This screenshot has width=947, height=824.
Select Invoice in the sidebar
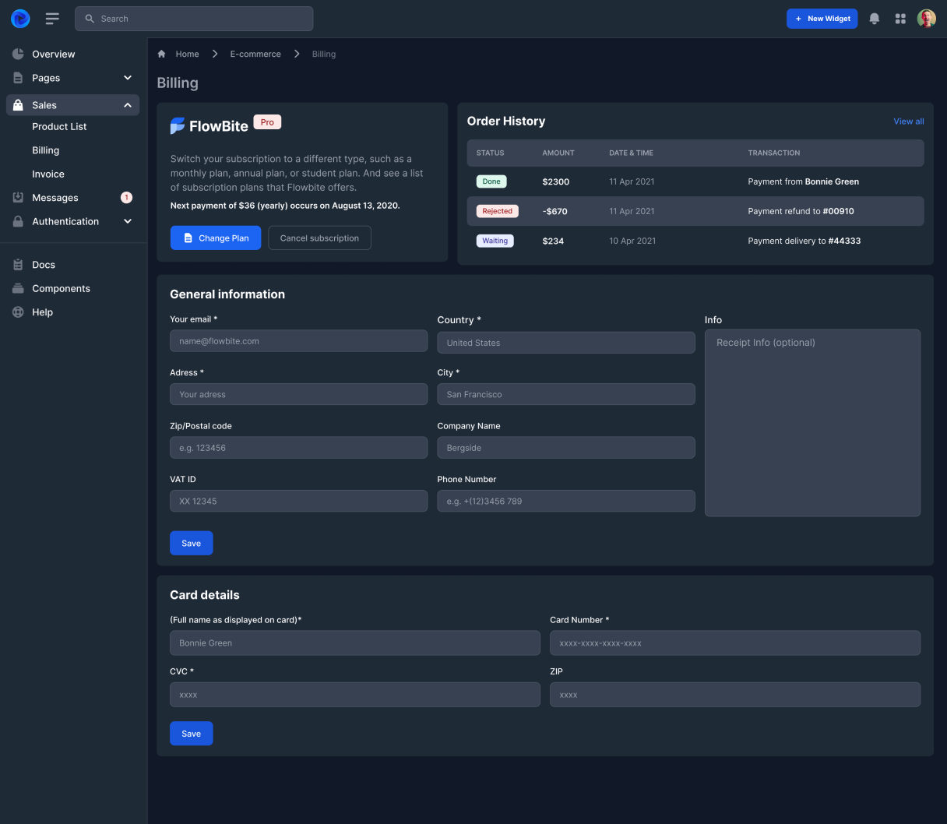coord(48,174)
